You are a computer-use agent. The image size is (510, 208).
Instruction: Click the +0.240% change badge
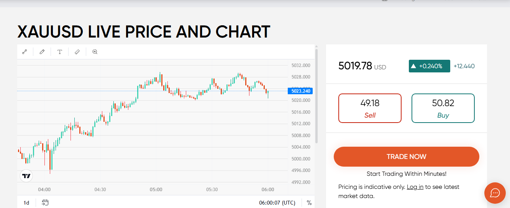tap(430, 66)
